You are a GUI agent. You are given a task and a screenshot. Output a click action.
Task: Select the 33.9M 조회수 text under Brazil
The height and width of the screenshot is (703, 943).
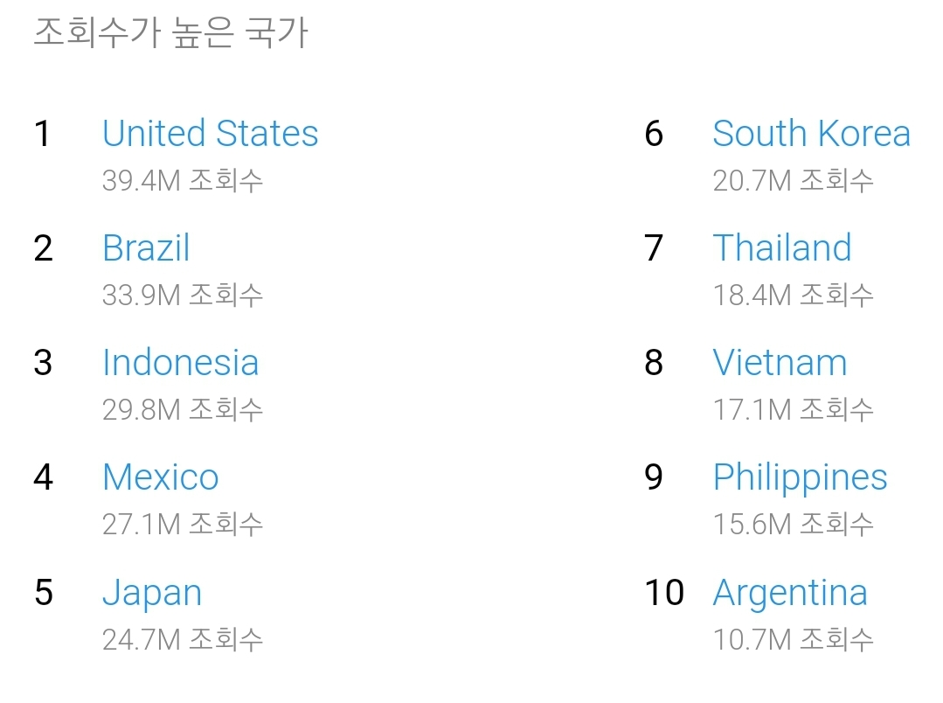[183, 296]
